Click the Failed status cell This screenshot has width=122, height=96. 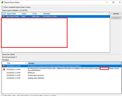[23, 16]
